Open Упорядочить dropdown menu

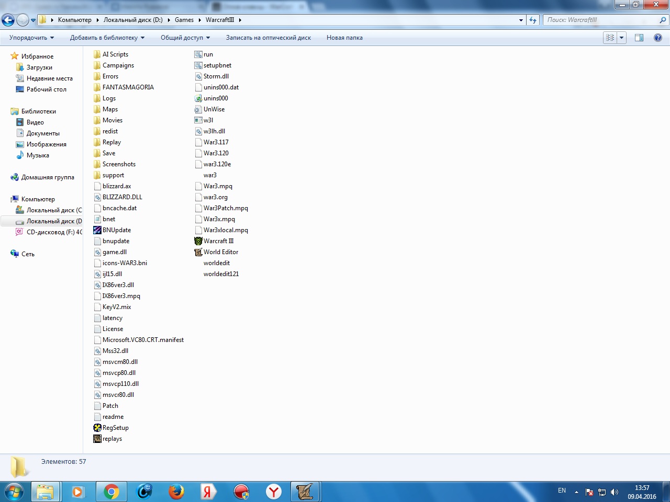[x=31, y=38]
